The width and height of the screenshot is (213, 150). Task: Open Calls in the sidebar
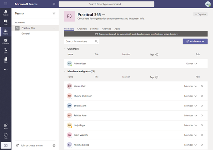pyautogui.click(x=6, y=51)
